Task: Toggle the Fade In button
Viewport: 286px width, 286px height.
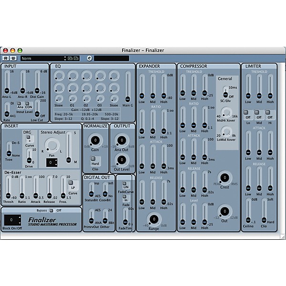Action: [124, 196]
